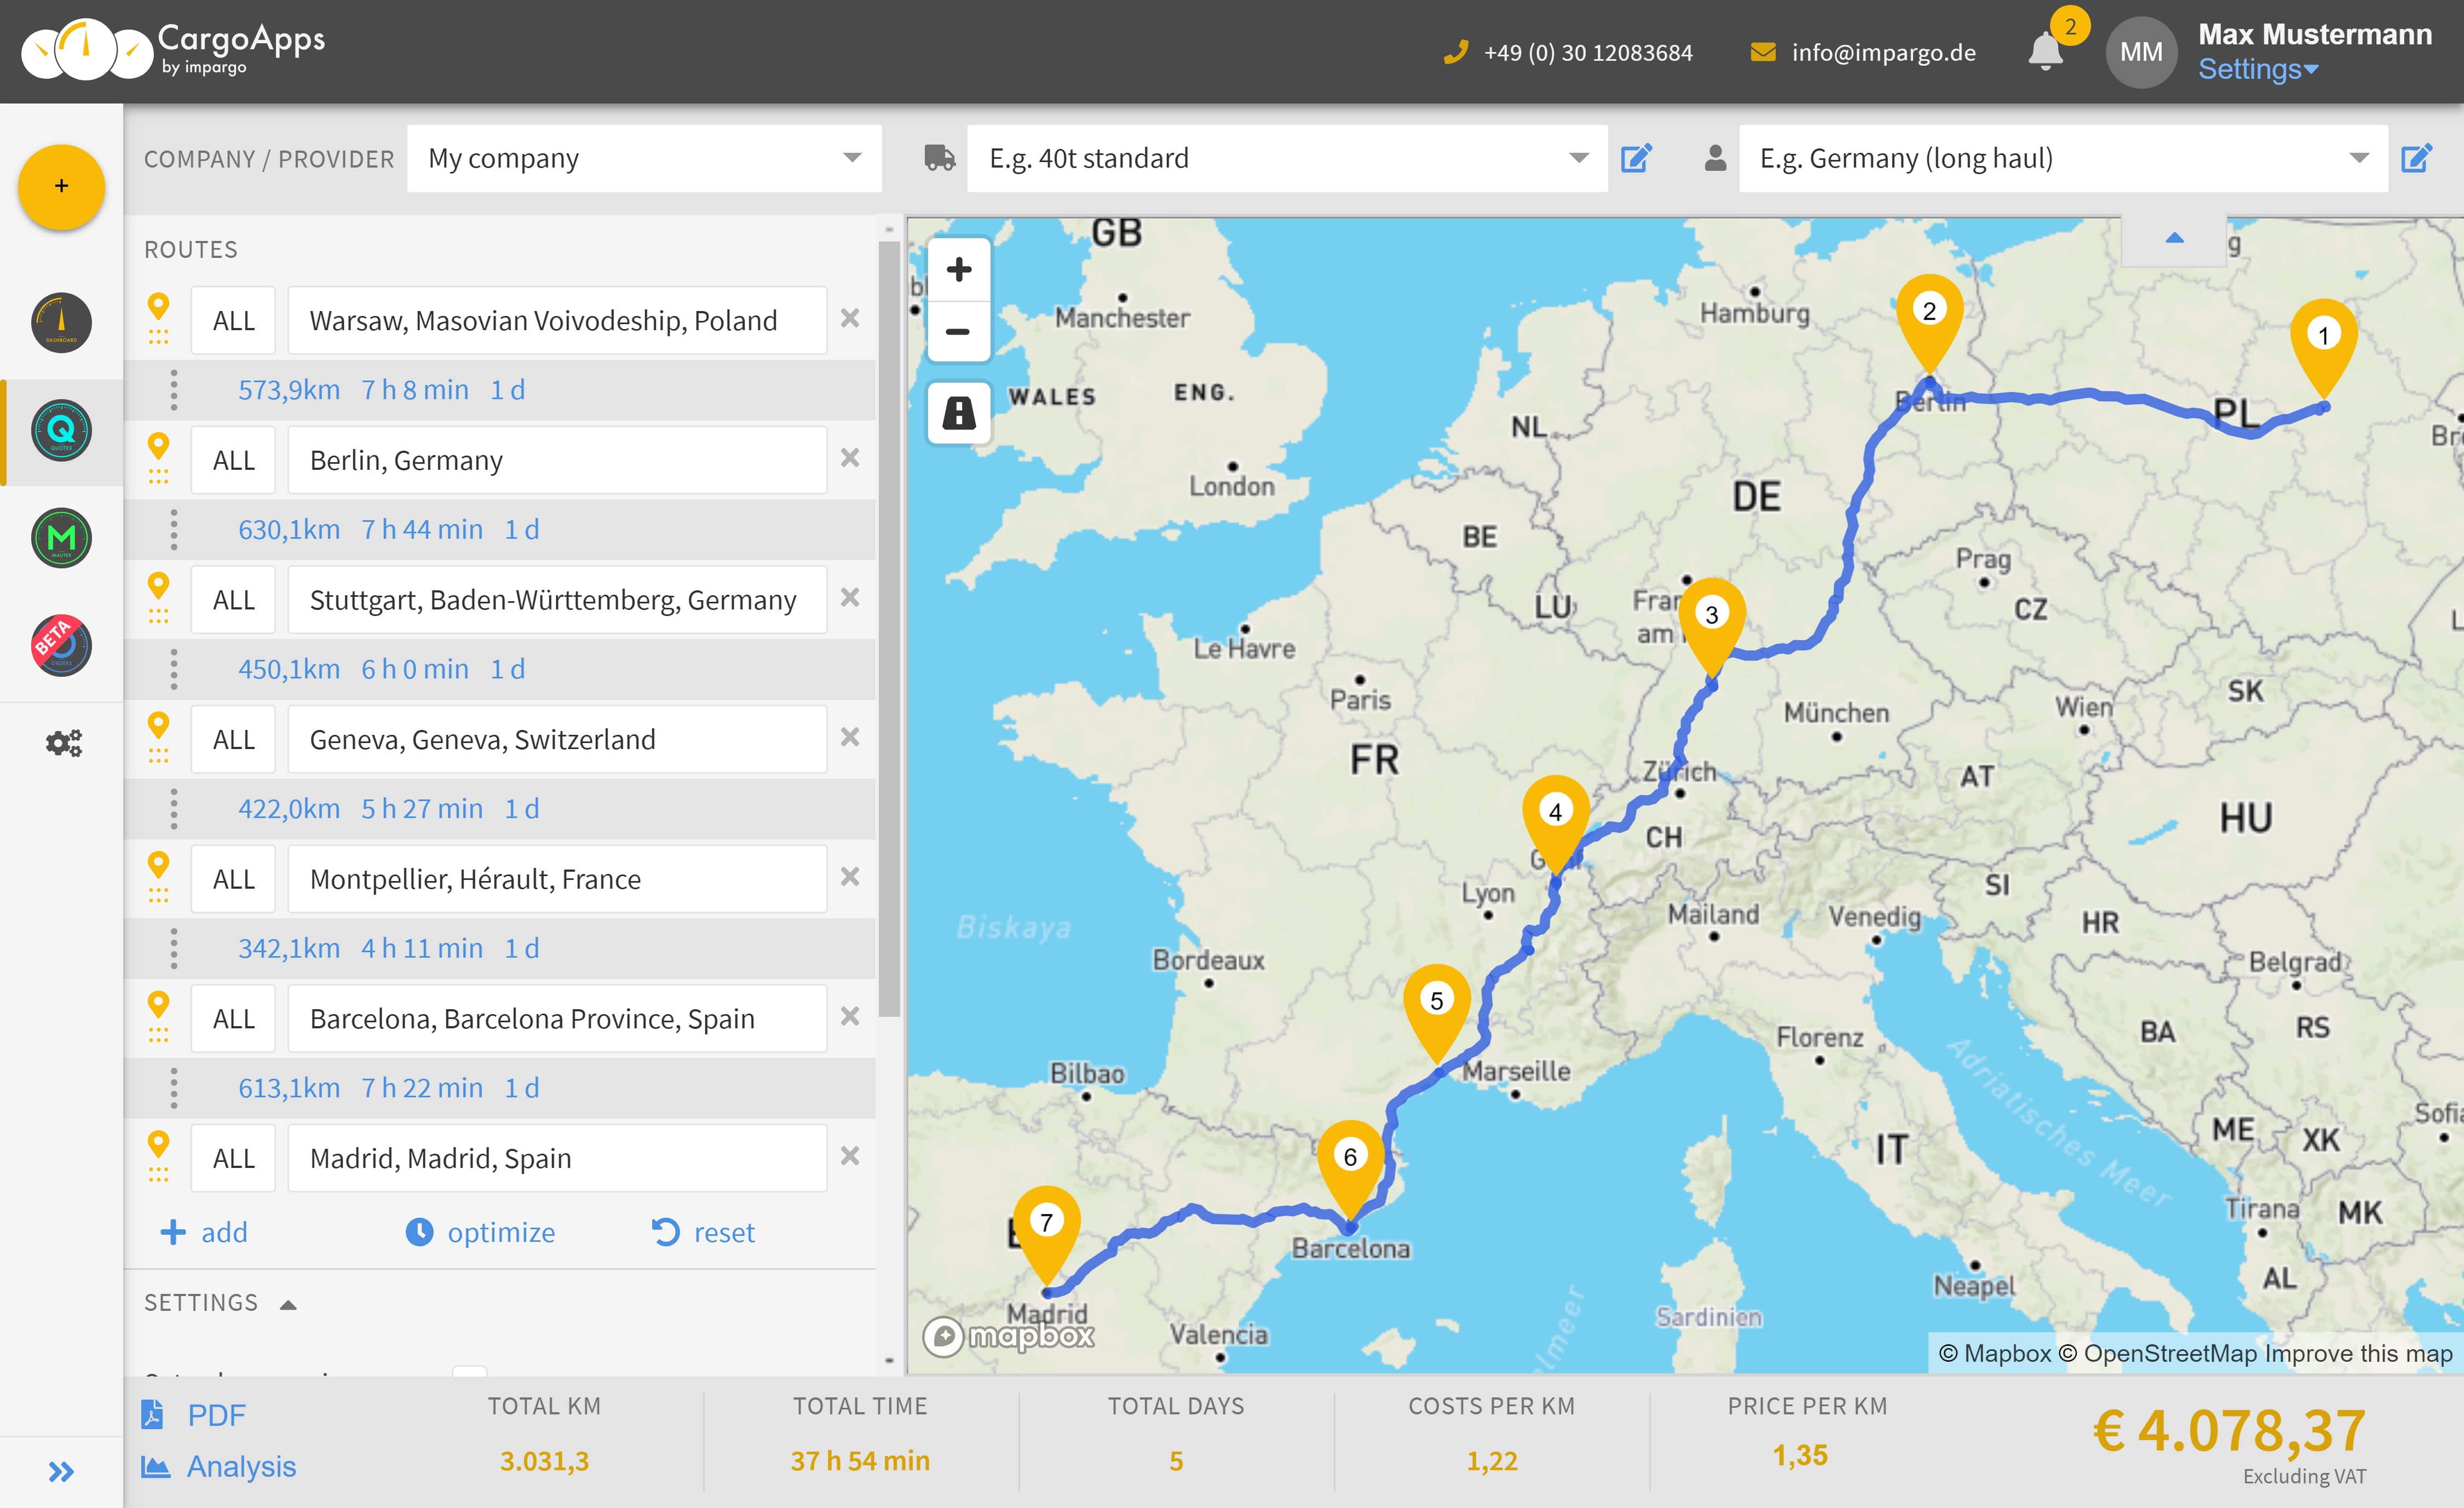The height and width of the screenshot is (1508, 2464).
Task: Zoom in on the map
Action: click(958, 269)
